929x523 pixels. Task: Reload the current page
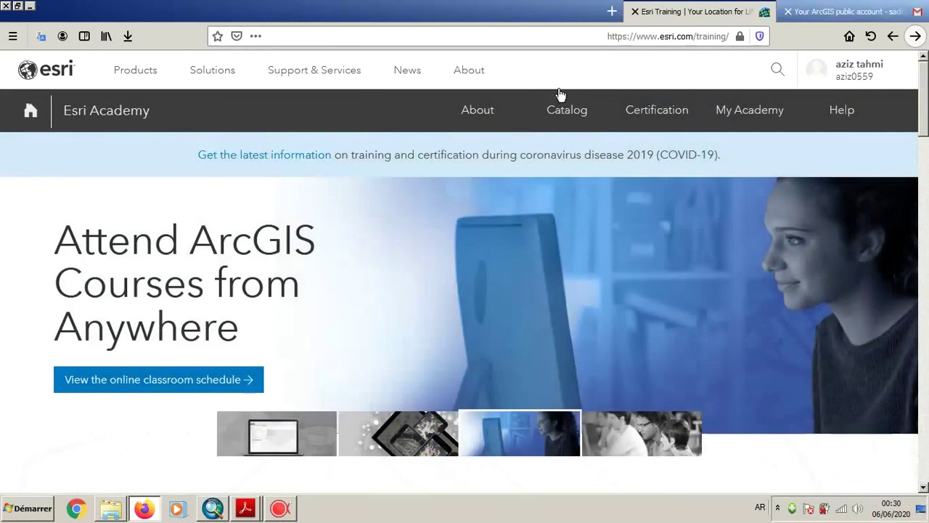[x=871, y=36]
